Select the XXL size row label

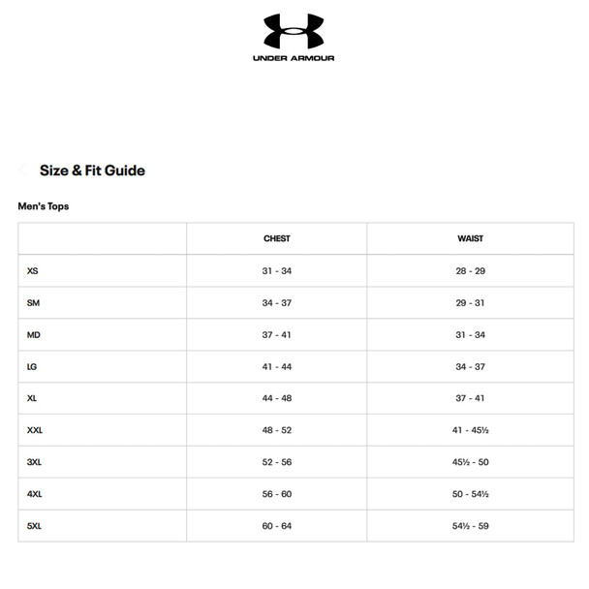[35, 430]
